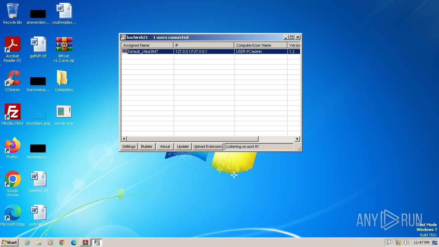
Task: Click the Update button
Action: pos(183,146)
